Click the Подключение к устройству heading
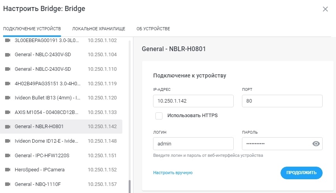The width and height of the screenshot is (336, 193). click(190, 75)
